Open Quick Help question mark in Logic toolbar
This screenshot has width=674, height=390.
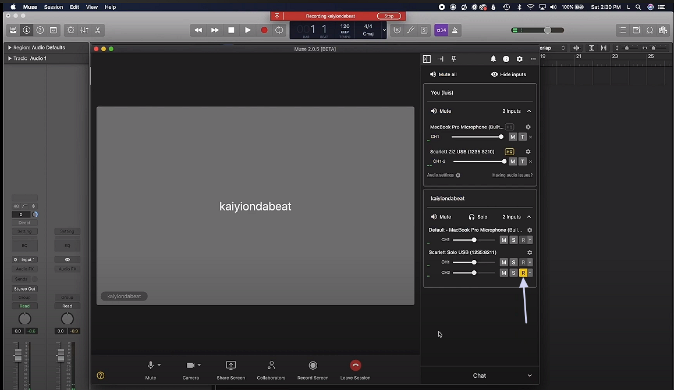(x=40, y=30)
